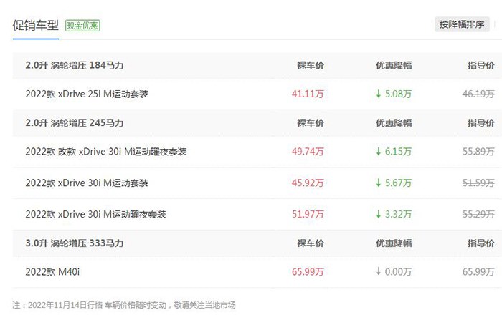Click the 41.11万 bare car price
The height and width of the screenshot is (320, 502).
point(308,94)
